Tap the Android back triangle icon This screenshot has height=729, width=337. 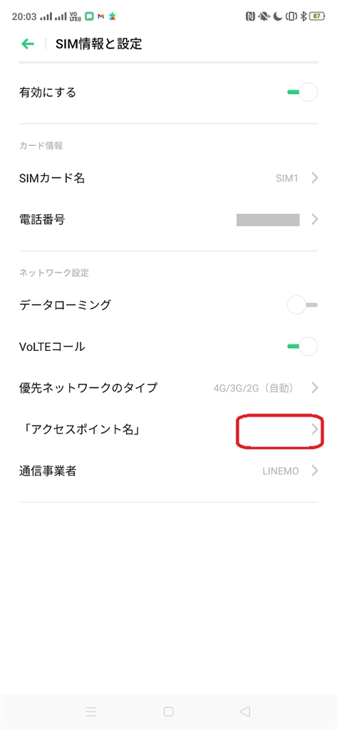245,711
